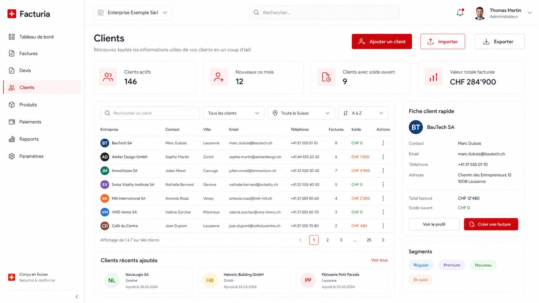539x303 pixels.
Task: Open the Tous les clients filter
Action: pyautogui.click(x=233, y=113)
